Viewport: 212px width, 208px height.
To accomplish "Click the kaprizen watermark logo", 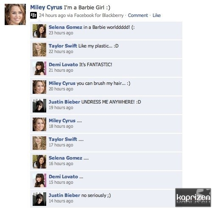I will [x=193, y=197].
